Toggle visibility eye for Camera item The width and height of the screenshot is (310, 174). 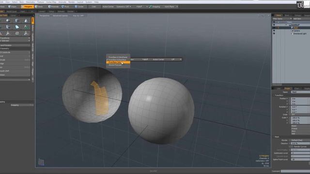(274, 31)
